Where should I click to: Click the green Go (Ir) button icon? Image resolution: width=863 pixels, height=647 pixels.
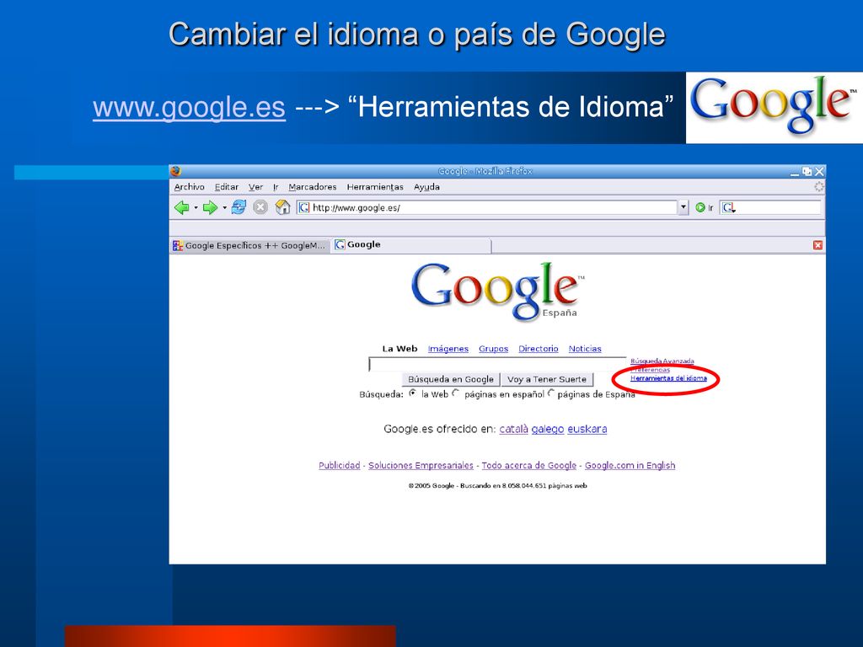click(700, 207)
